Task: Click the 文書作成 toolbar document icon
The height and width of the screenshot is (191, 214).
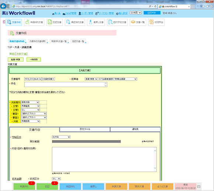Action: [9, 22]
